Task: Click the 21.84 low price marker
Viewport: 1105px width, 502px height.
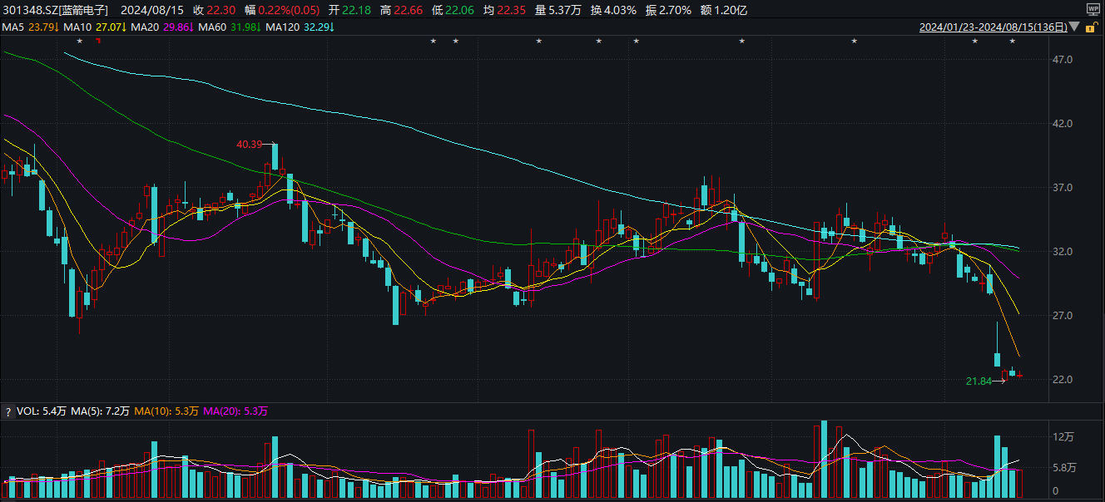Action: coord(978,381)
